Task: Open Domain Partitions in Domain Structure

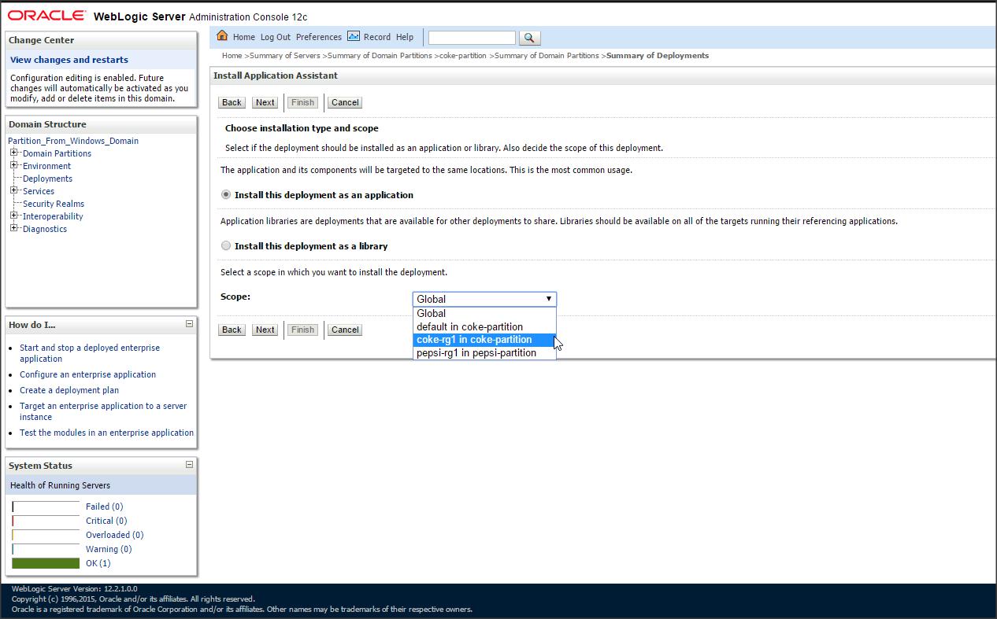Action: click(57, 153)
